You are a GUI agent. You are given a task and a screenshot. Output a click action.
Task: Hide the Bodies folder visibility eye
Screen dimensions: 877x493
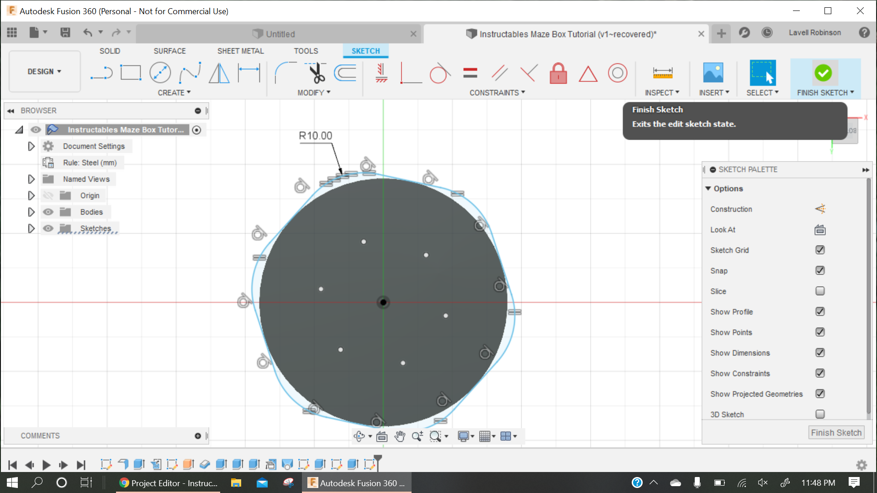coord(48,212)
